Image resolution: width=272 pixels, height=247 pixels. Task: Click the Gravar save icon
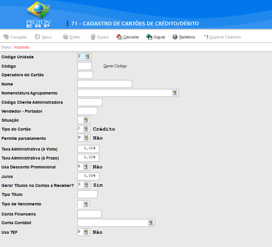click(149, 37)
